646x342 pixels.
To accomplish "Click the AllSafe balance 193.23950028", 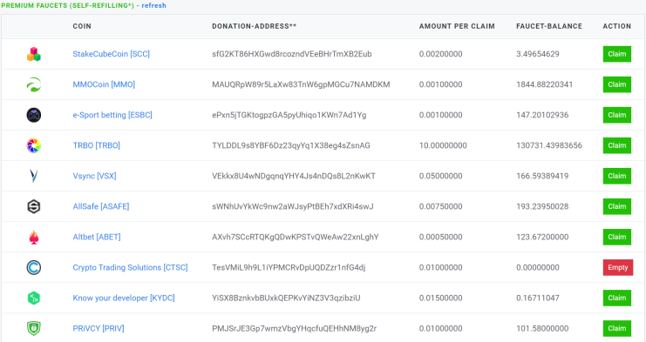I will (542, 206).
